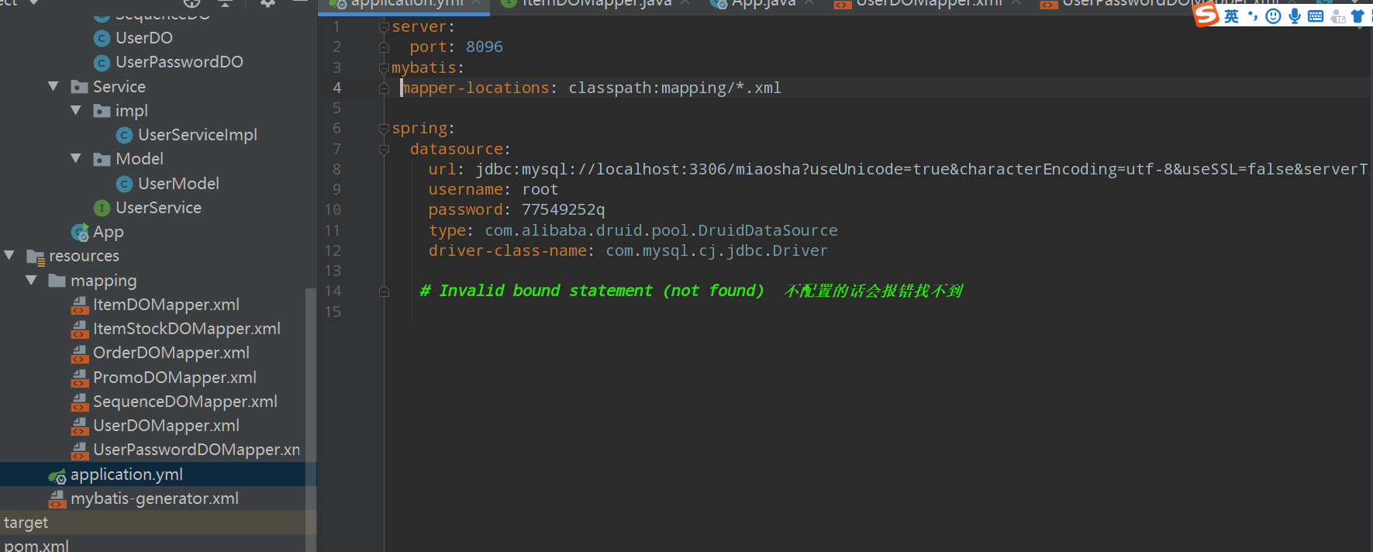Click the PromoDOMapper.xml file icon

(x=80, y=378)
